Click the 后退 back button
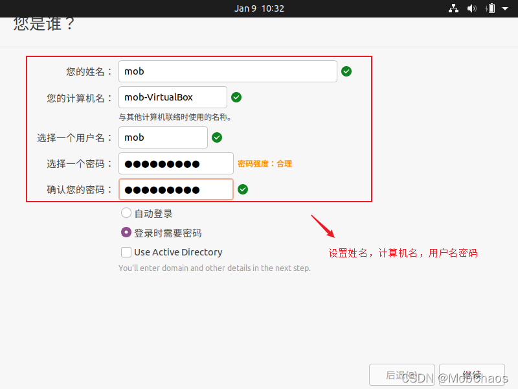The width and height of the screenshot is (518, 389). tap(401, 375)
